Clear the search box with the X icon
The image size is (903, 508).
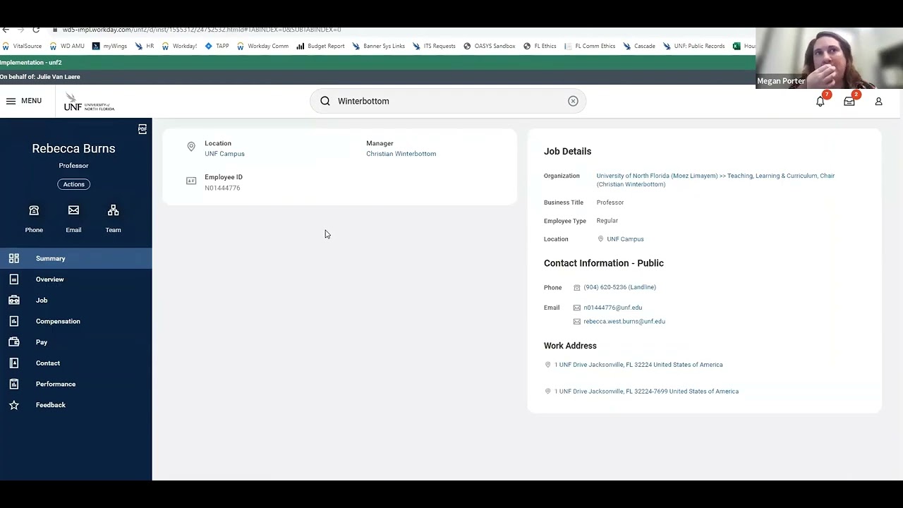click(573, 101)
